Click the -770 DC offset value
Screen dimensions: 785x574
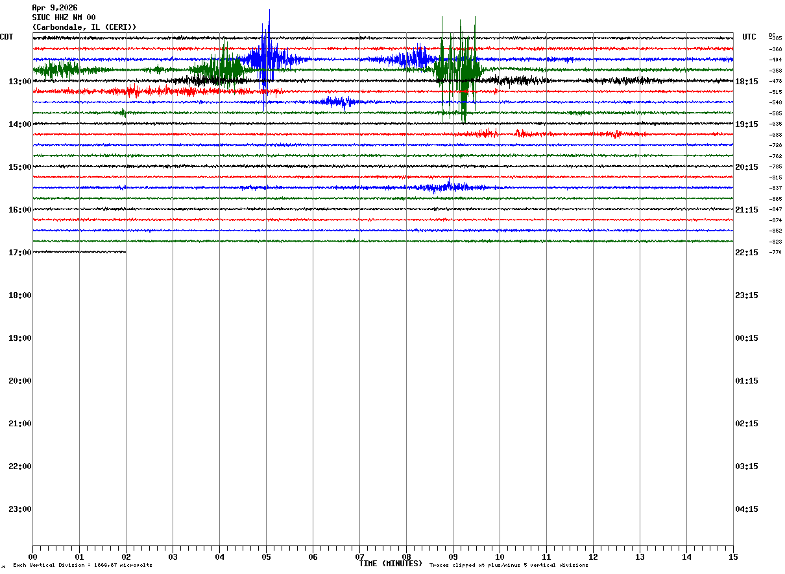(775, 253)
